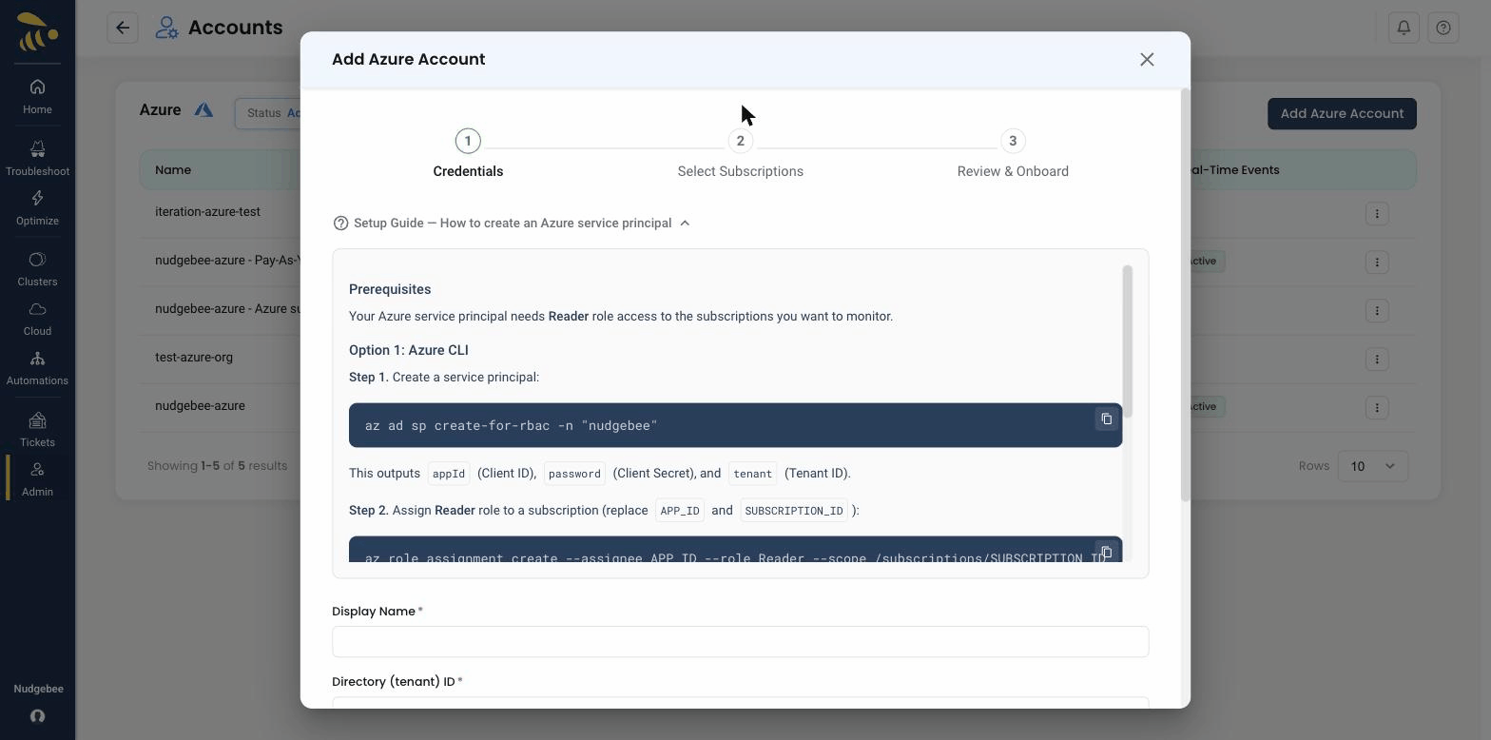Screen dimensions: 1491x740
Task: Open the Rows per page dropdown
Action: (1372, 466)
